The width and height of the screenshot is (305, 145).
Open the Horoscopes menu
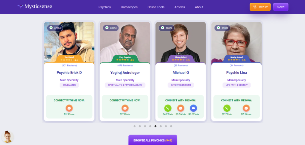pos(129,7)
